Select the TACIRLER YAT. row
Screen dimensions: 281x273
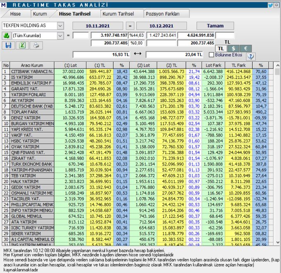tap(138, 199)
